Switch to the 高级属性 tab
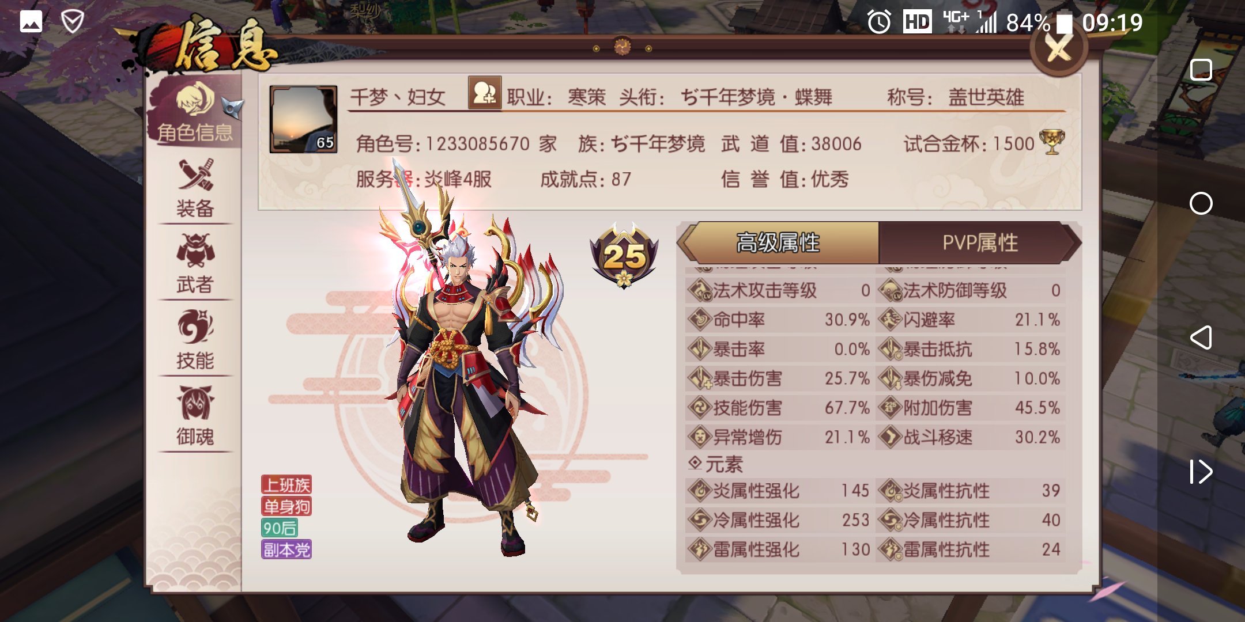This screenshot has height=622, width=1245. click(778, 242)
